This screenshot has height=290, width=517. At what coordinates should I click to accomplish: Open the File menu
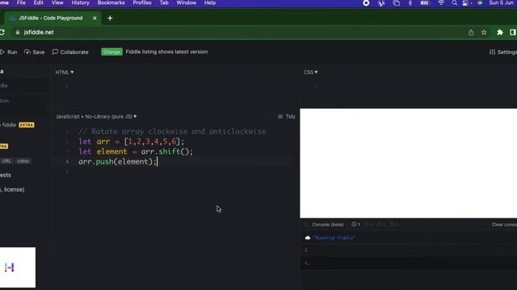[21, 3]
